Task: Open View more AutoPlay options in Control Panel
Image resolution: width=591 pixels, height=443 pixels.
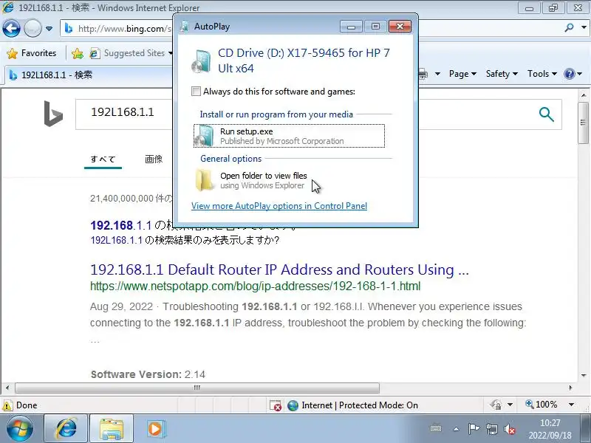Action: point(279,206)
